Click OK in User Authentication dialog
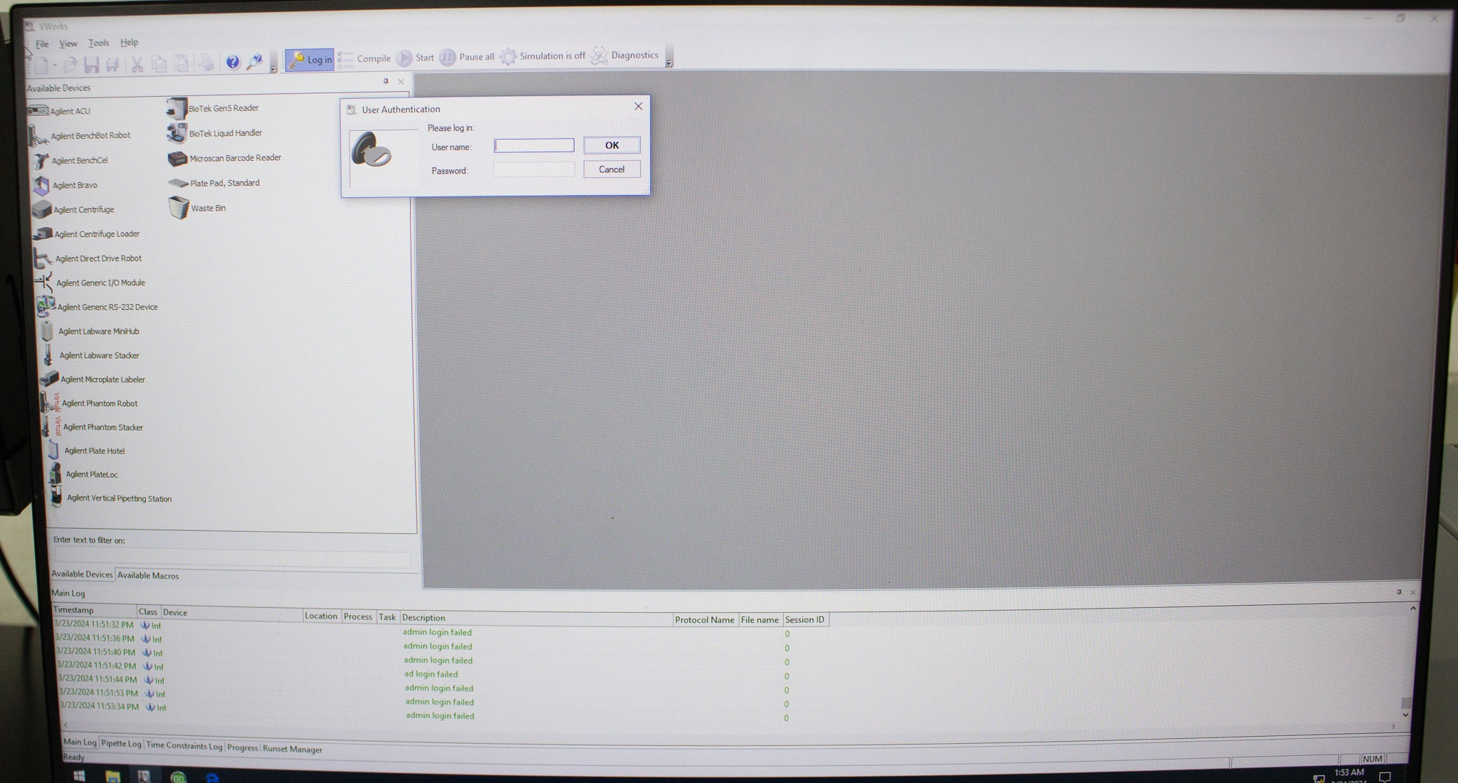This screenshot has width=1458, height=783. click(612, 145)
